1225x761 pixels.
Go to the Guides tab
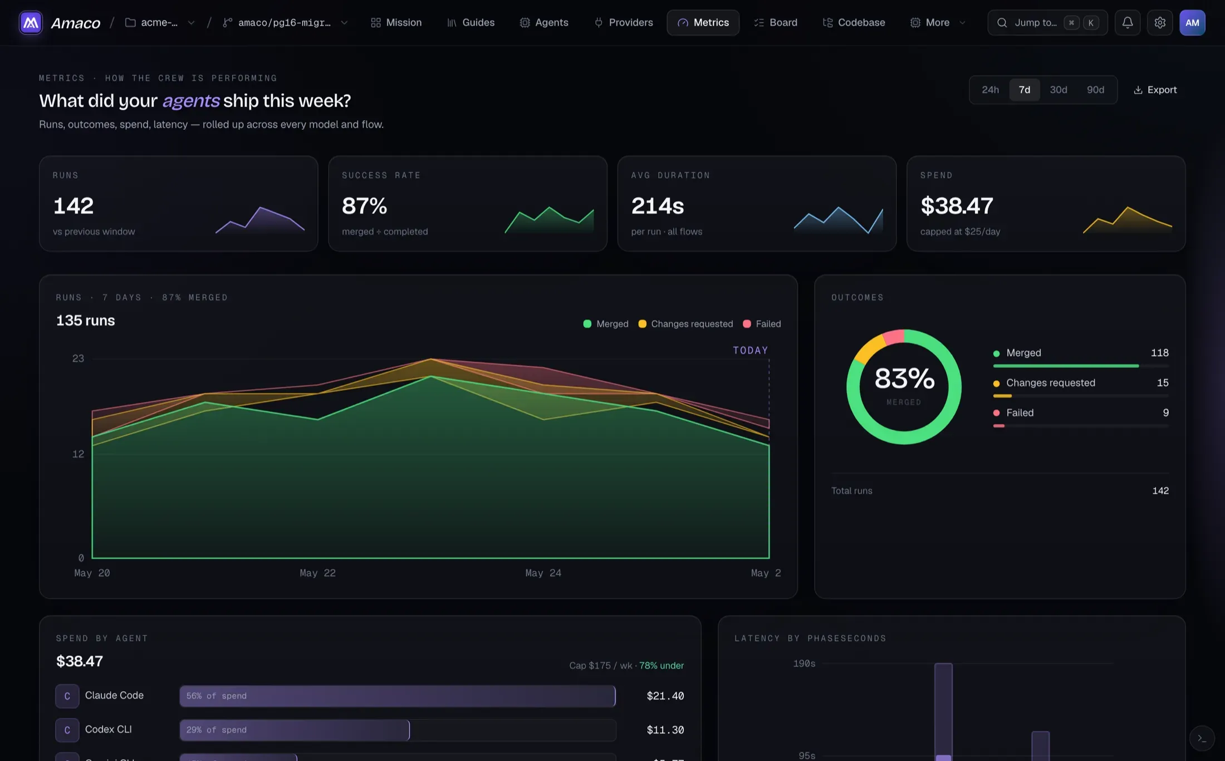(471, 23)
